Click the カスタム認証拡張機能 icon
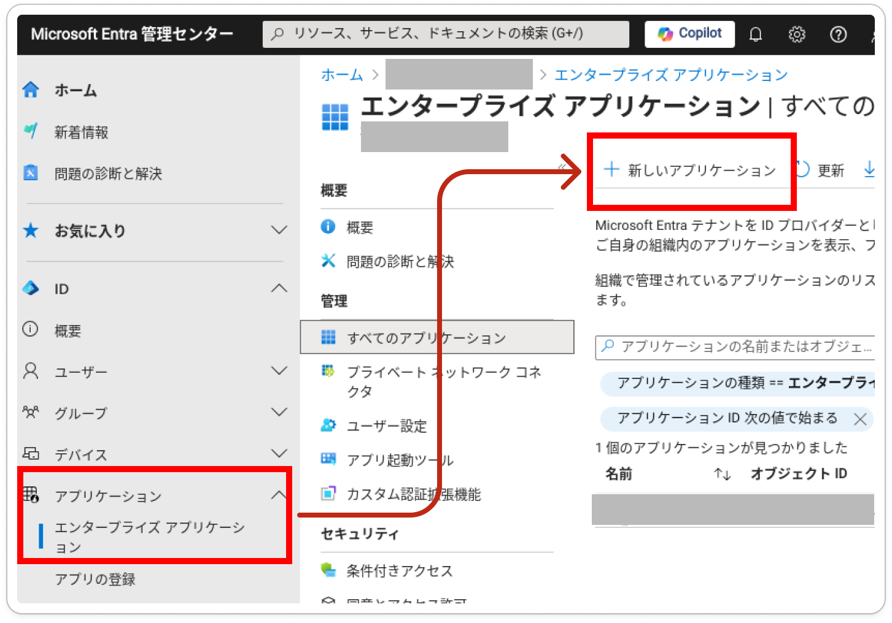The image size is (892, 623). tap(328, 493)
